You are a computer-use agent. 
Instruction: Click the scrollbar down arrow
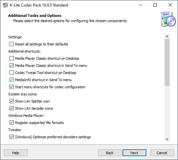(167, 139)
